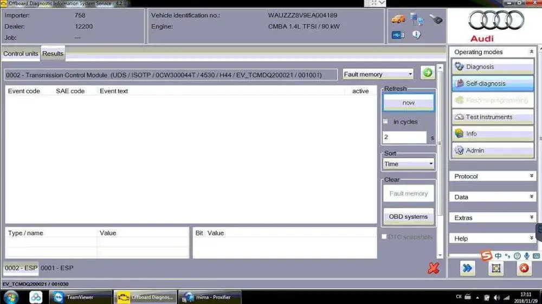The image size is (542, 304).
Task: Click the volume speaker tray icon
Action: [x=496, y=298]
